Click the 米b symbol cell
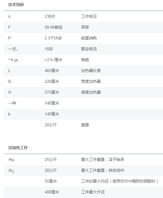 click(11, 160)
